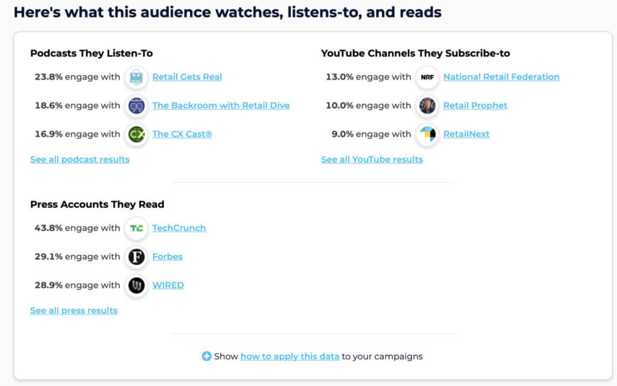Expand using the blue plus icon
The image size is (617, 386).
point(207,356)
